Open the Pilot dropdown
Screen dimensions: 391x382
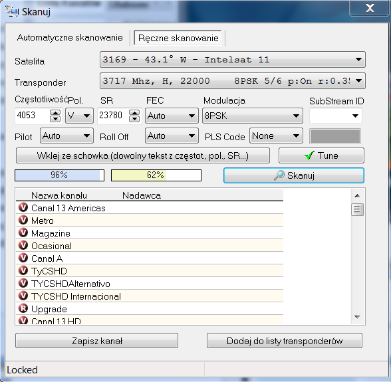[66, 136]
